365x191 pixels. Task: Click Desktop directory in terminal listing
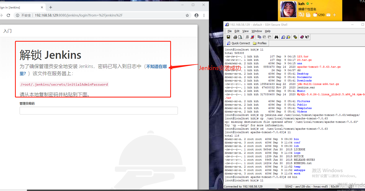point(303,74)
